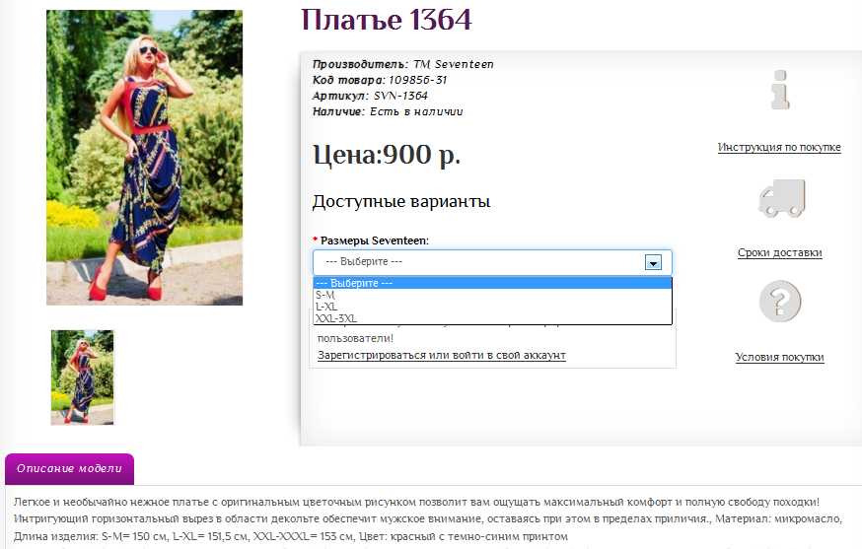Click the question mark icon
The image size is (862, 549).
point(780,302)
